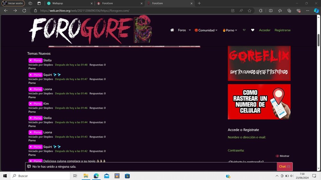Viewport: 321px width, 180px height.
Task: View site information lock icon
Action: (x=35, y=11)
